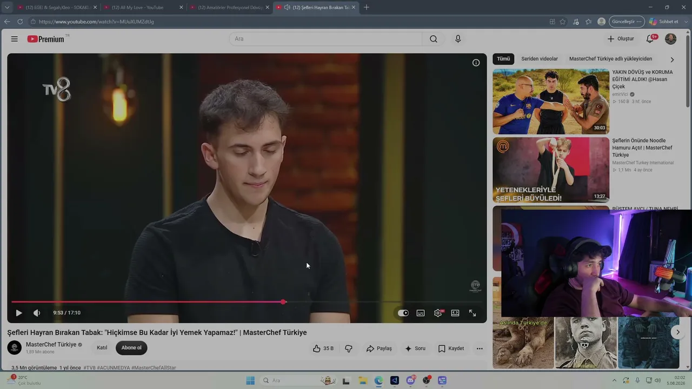
Task: Click the YouTube search magnifier button
Action: click(x=434, y=39)
